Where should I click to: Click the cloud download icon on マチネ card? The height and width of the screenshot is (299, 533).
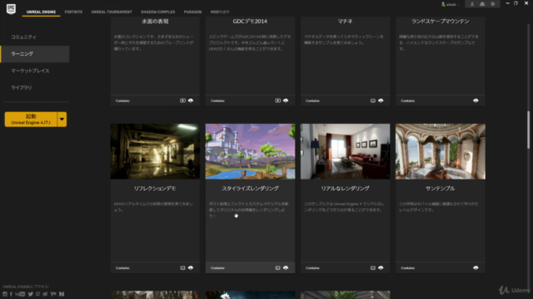click(381, 100)
